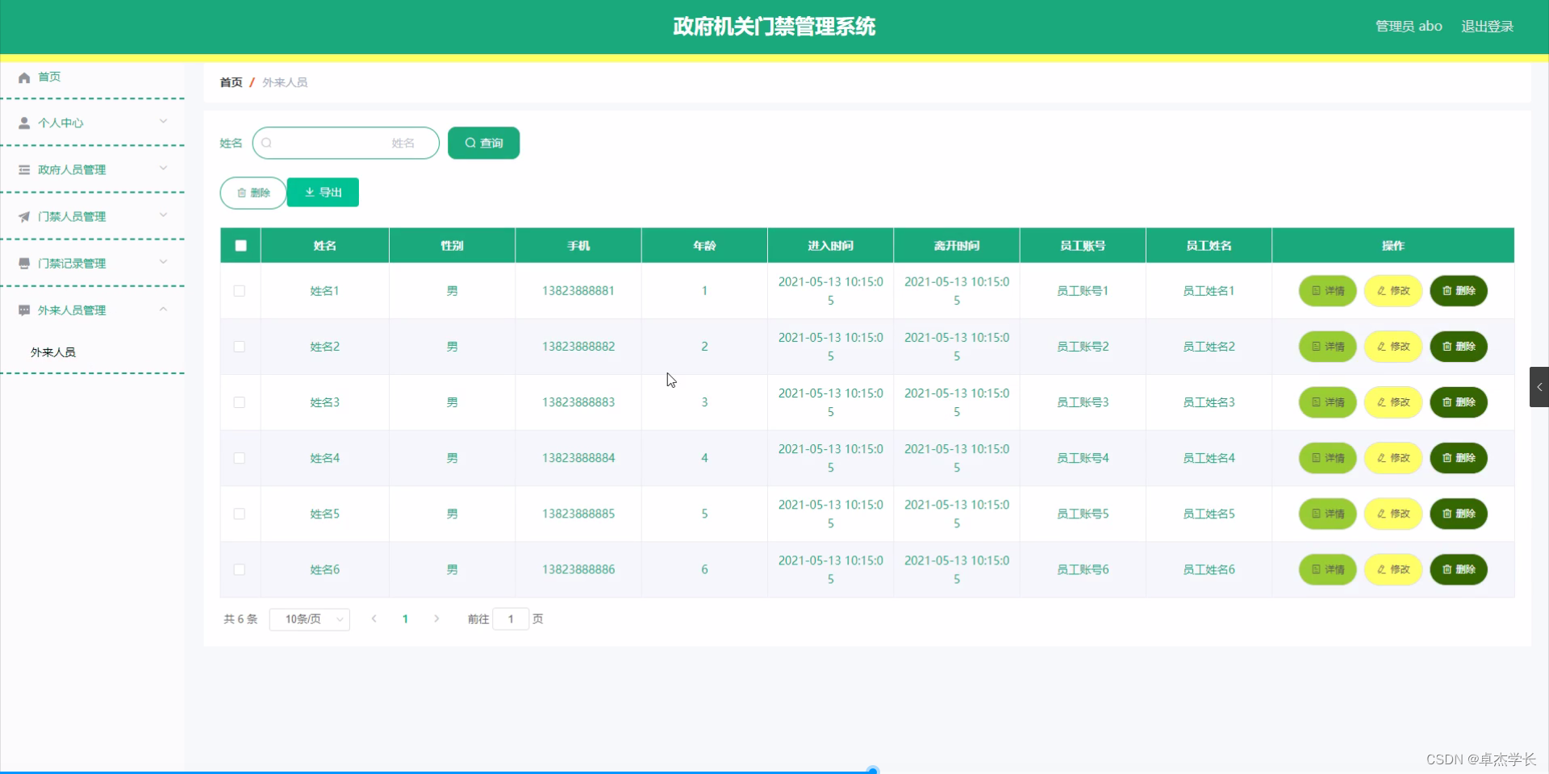Check the checkbox for row 姓名1

240,291
